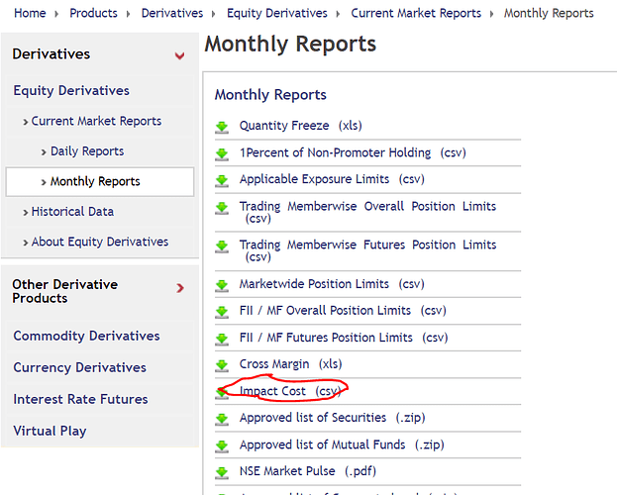Open Commodity Derivatives in sidebar

[86, 336]
